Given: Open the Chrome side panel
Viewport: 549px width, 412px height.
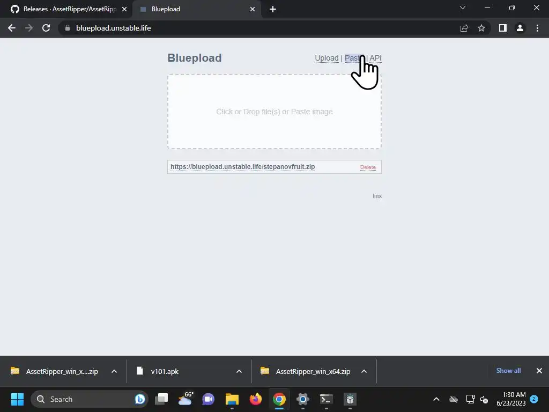Looking at the screenshot, I should [x=503, y=28].
